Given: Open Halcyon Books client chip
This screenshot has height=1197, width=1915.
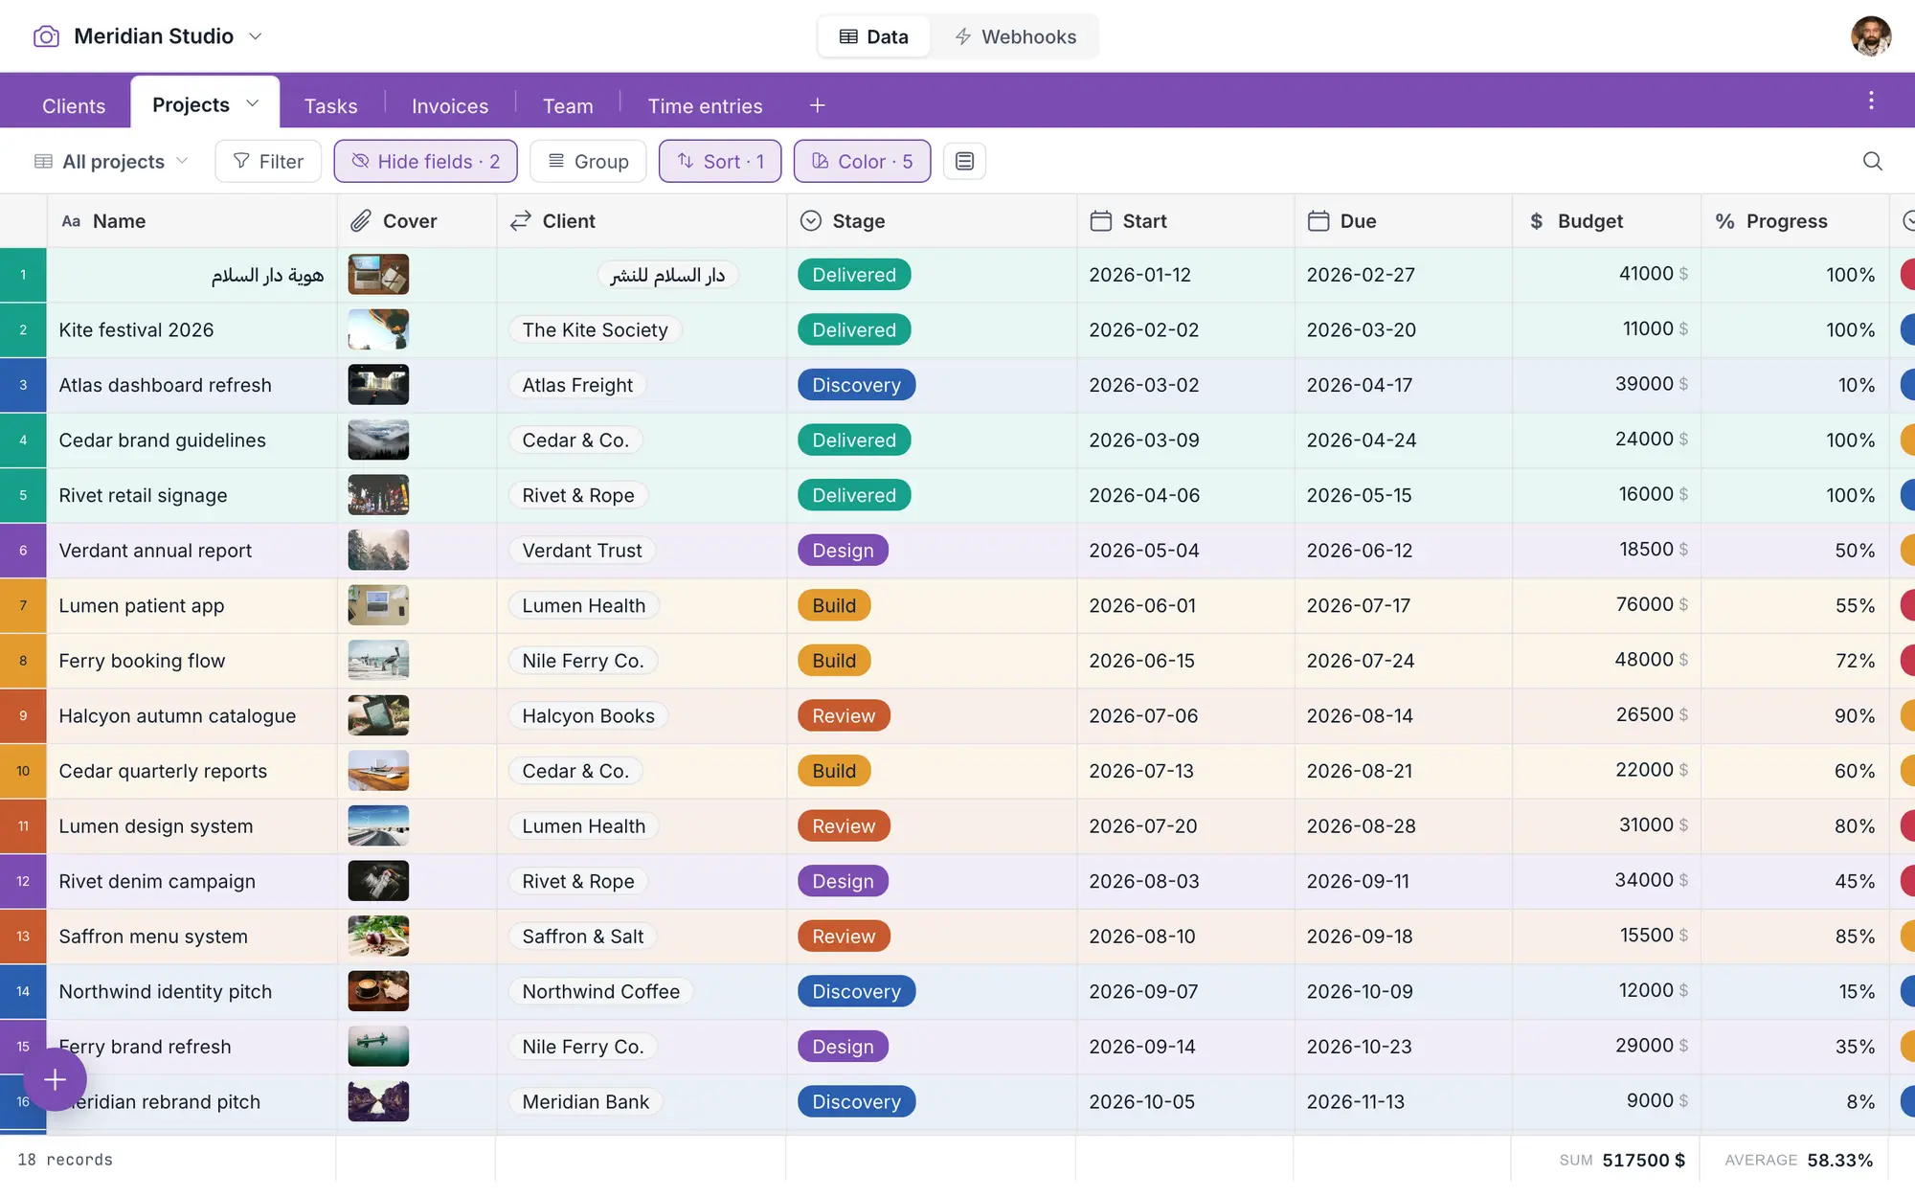Looking at the screenshot, I should click(588, 715).
